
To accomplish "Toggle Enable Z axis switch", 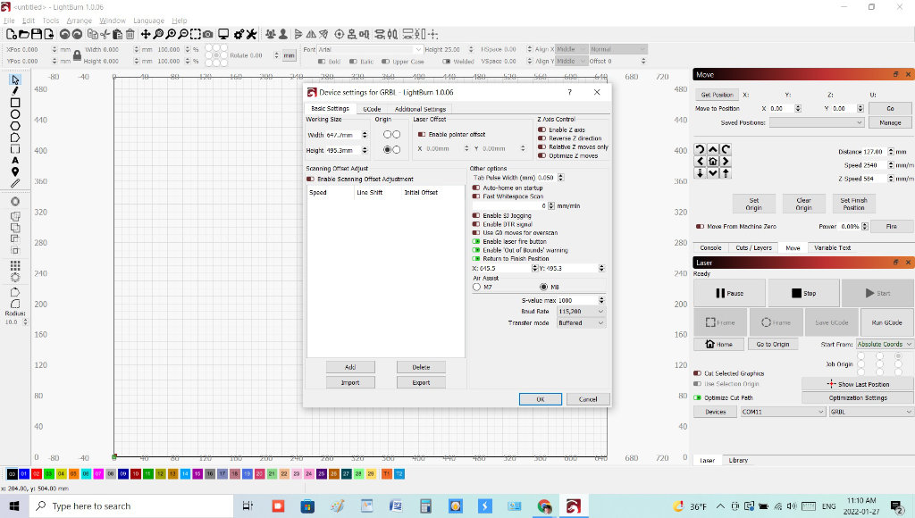I will [542, 130].
